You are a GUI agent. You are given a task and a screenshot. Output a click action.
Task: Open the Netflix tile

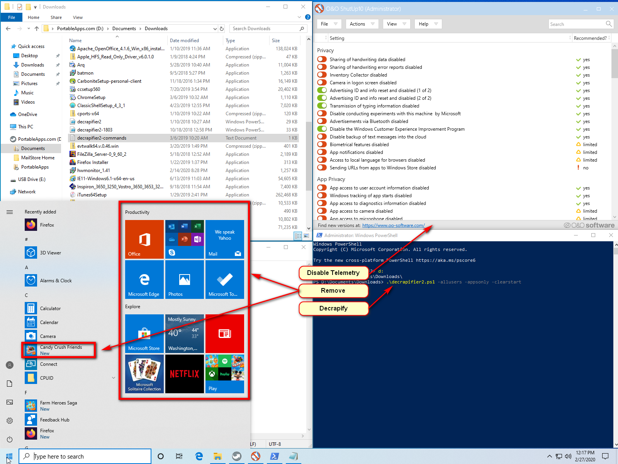click(185, 374)
